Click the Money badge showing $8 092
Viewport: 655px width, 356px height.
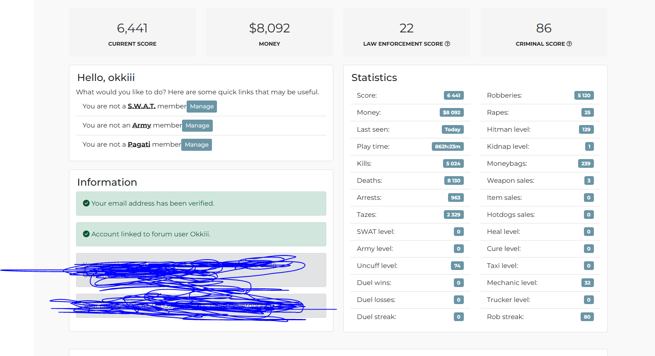452,113
